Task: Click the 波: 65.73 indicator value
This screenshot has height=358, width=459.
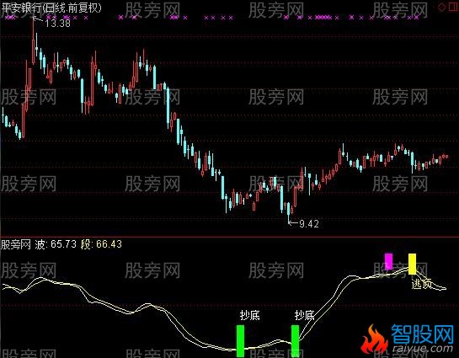Action: click(x=56, y=244)
